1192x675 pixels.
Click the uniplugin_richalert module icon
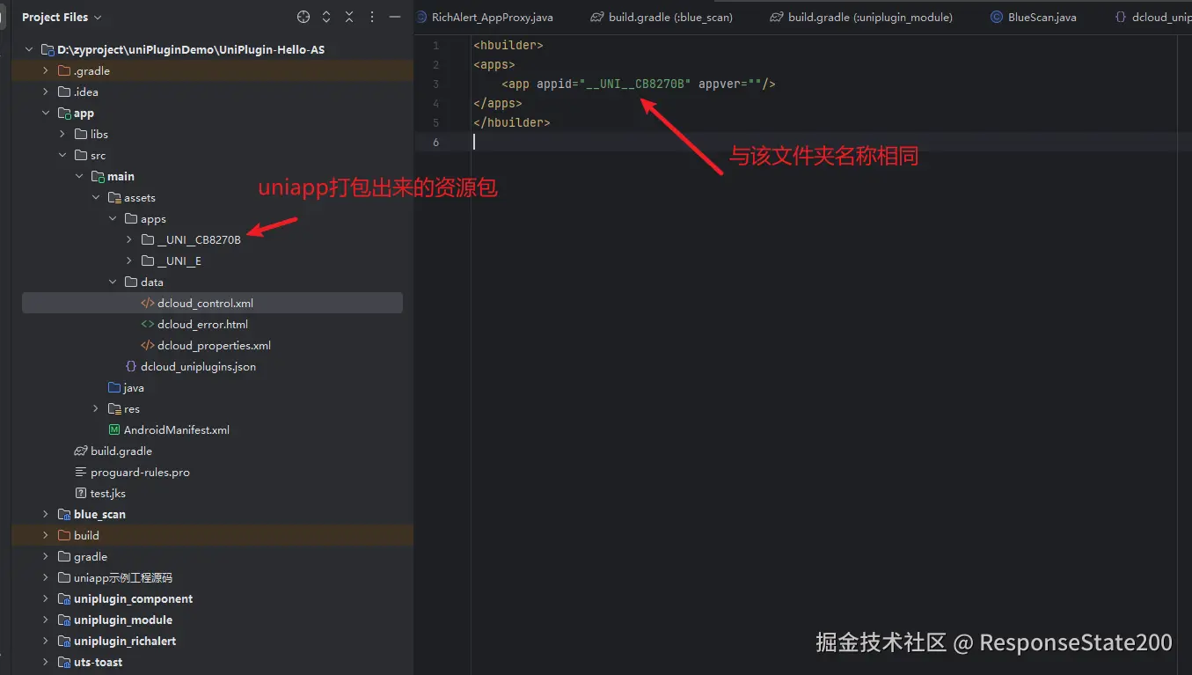64,641
